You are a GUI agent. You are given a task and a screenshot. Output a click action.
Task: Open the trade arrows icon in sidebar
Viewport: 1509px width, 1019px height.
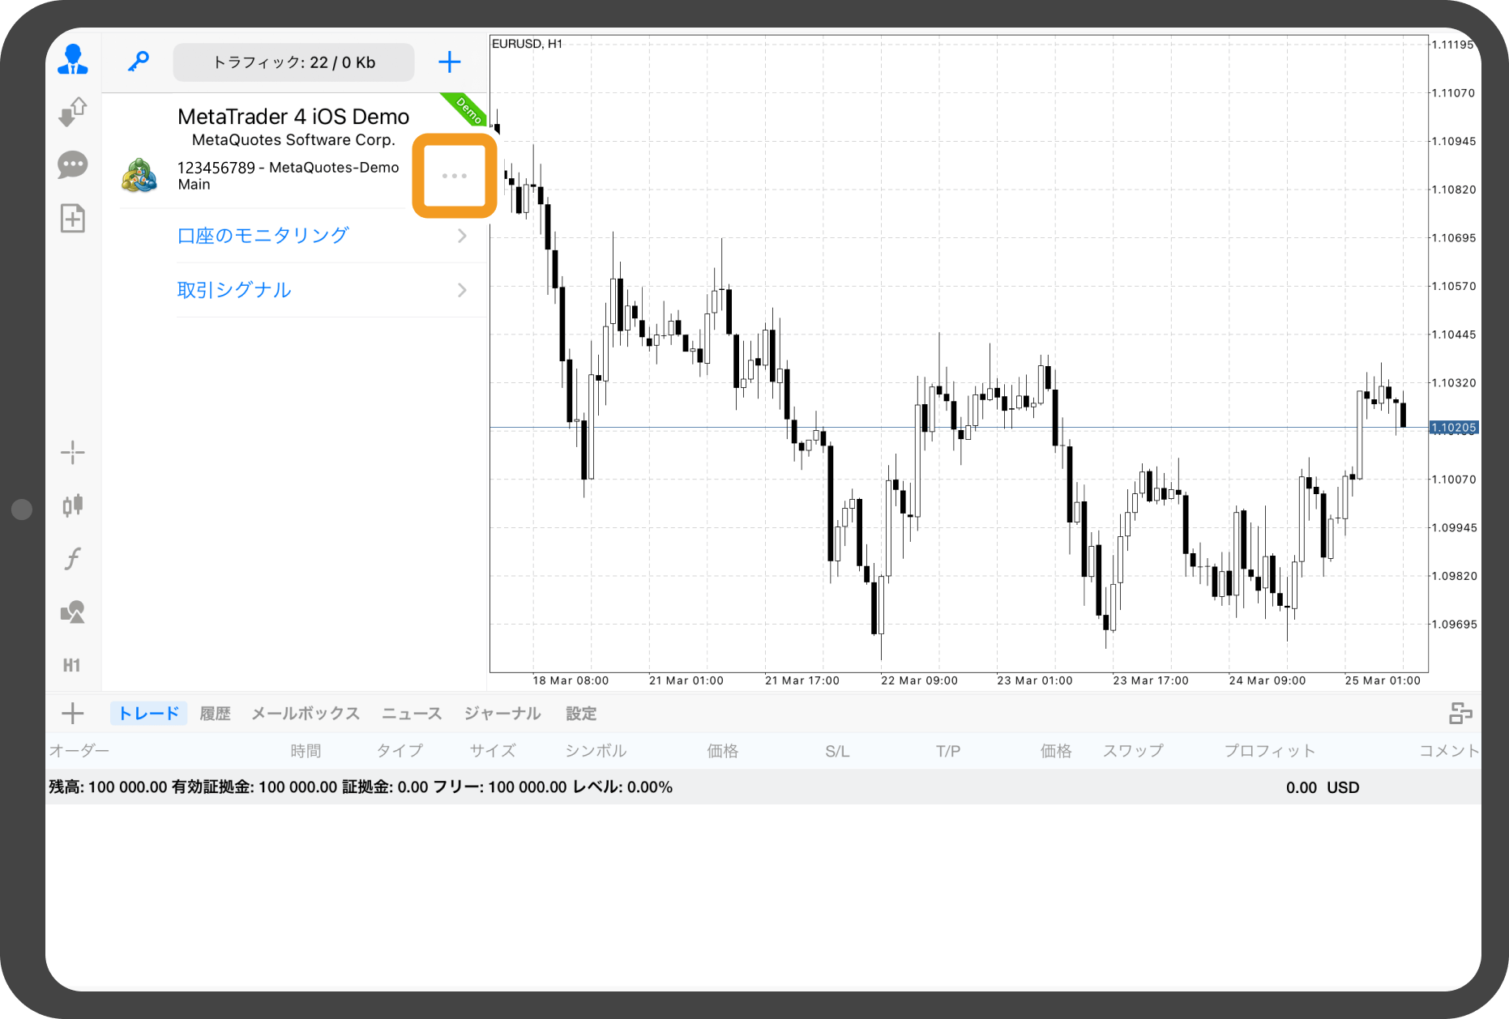73,112
